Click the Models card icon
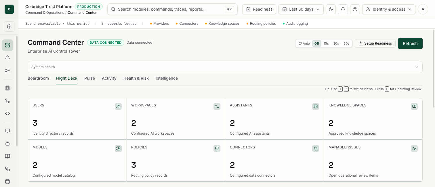The image size is (435, 187). [x=118, y=148]
